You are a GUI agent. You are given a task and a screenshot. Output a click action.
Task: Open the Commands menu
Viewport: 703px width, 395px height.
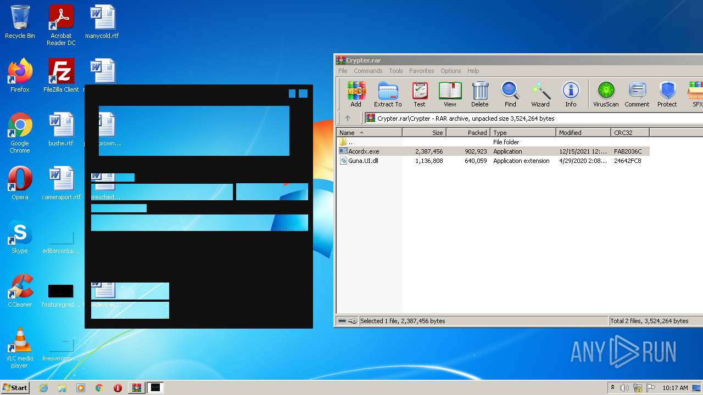[x=368, y=71]
